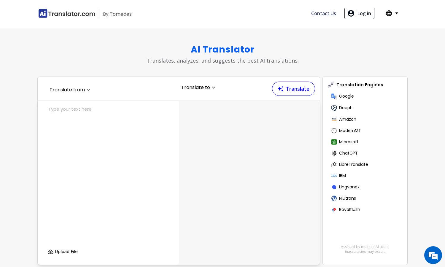Image resolution: width=445 pixels, height=267 pixels.
Task: Click the DeepL engine icon
Action: pos(334,108)
